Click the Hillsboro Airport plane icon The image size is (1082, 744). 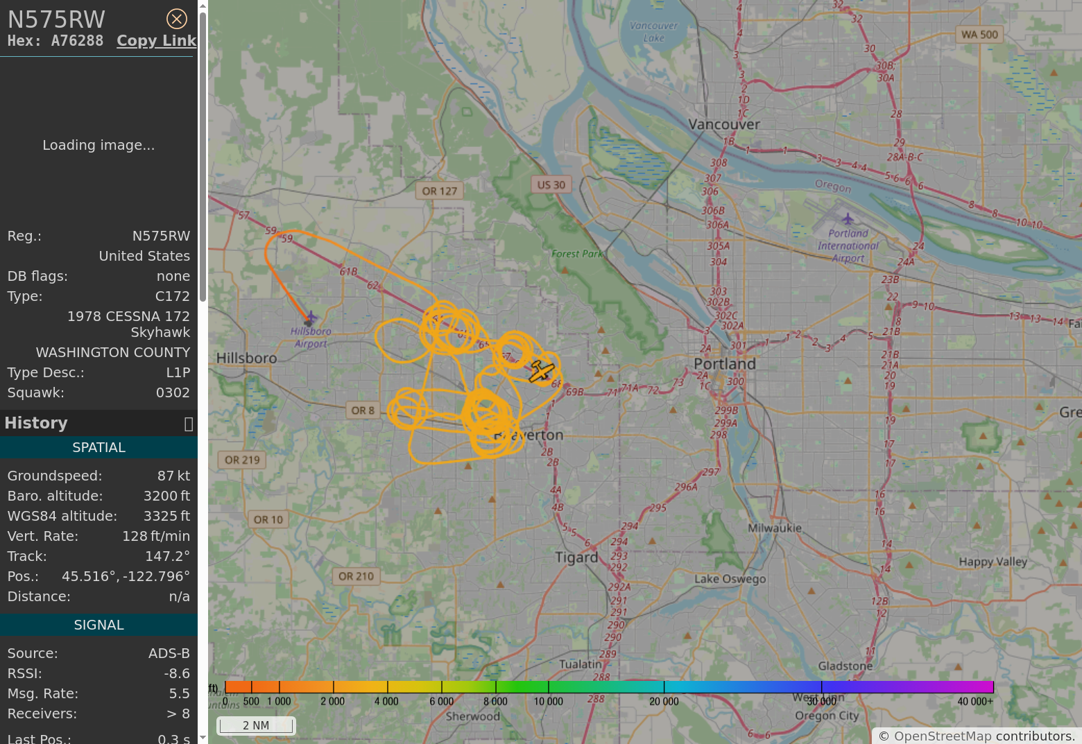click(311, 318)
